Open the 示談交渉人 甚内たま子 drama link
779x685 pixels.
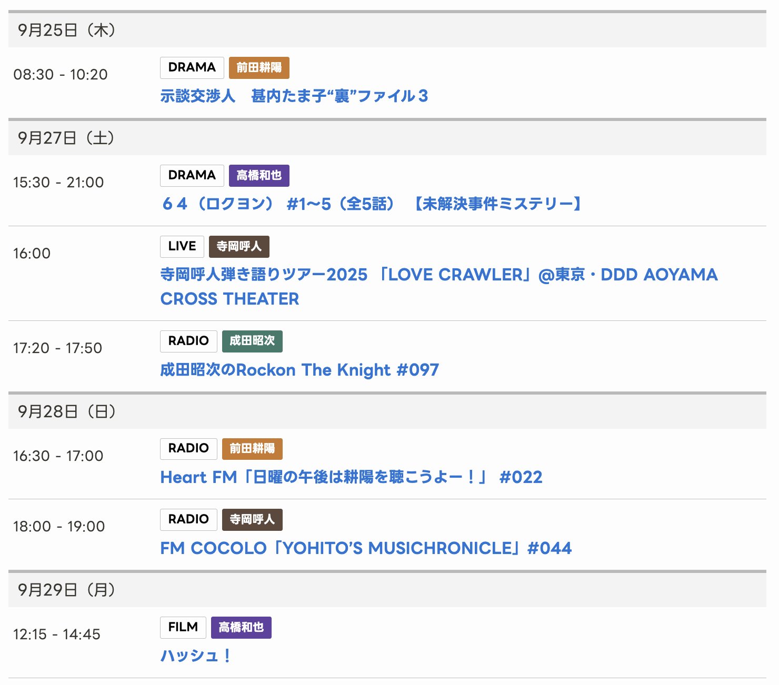[294, 96]
